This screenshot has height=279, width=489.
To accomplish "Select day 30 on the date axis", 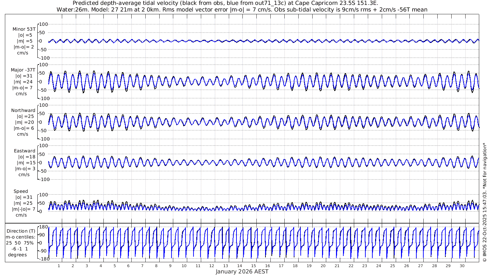I will point(462,266).
